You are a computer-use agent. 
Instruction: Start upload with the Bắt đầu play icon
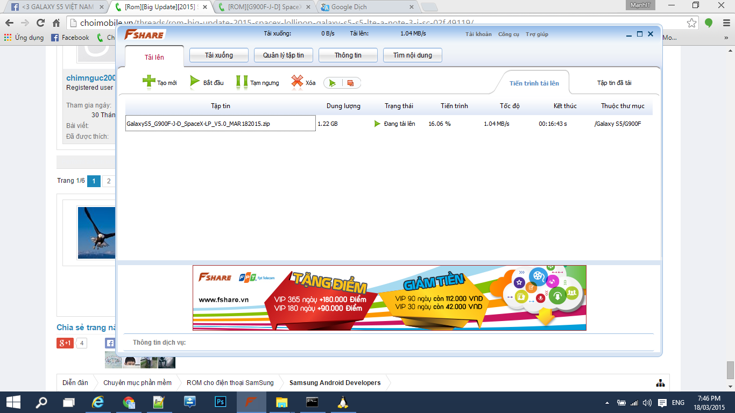click(x=195, y=82)
